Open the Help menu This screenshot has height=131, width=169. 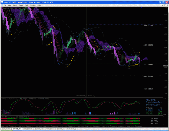click(39, 5)
